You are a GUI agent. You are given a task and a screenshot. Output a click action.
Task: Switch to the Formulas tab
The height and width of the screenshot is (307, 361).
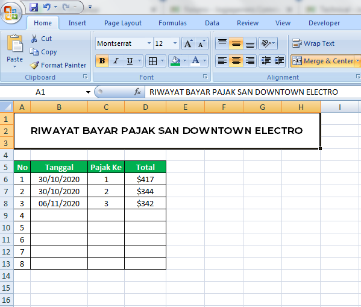172,23
